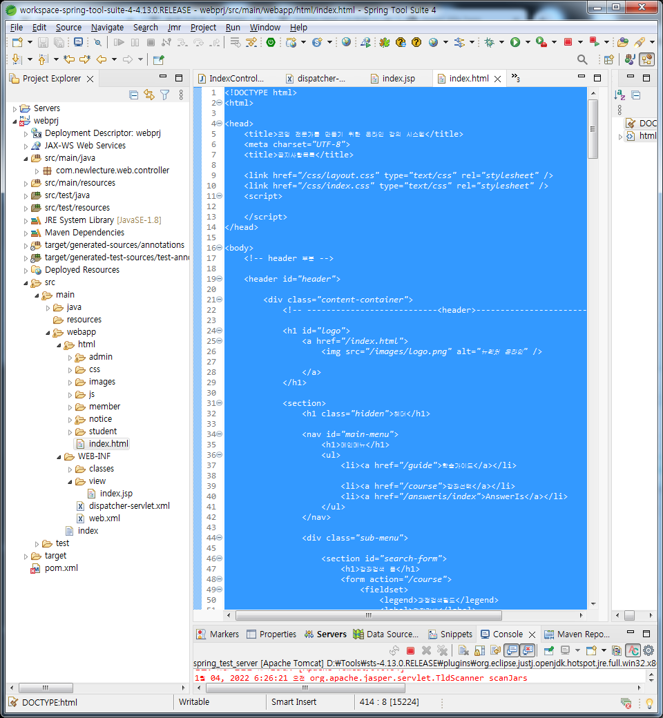
Task: Maximize the editor area
Action: coord(597,78)
